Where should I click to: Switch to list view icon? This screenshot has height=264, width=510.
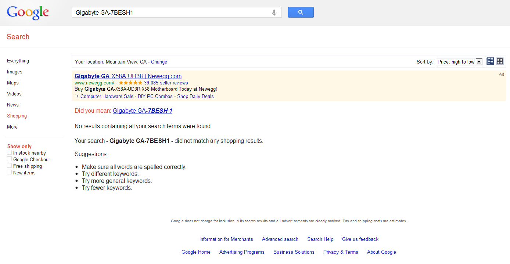(x=490, y=61)
